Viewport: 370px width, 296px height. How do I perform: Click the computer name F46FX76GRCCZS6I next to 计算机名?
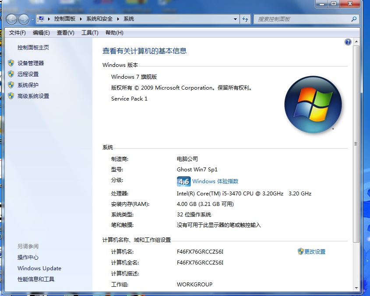click(200, 252)
